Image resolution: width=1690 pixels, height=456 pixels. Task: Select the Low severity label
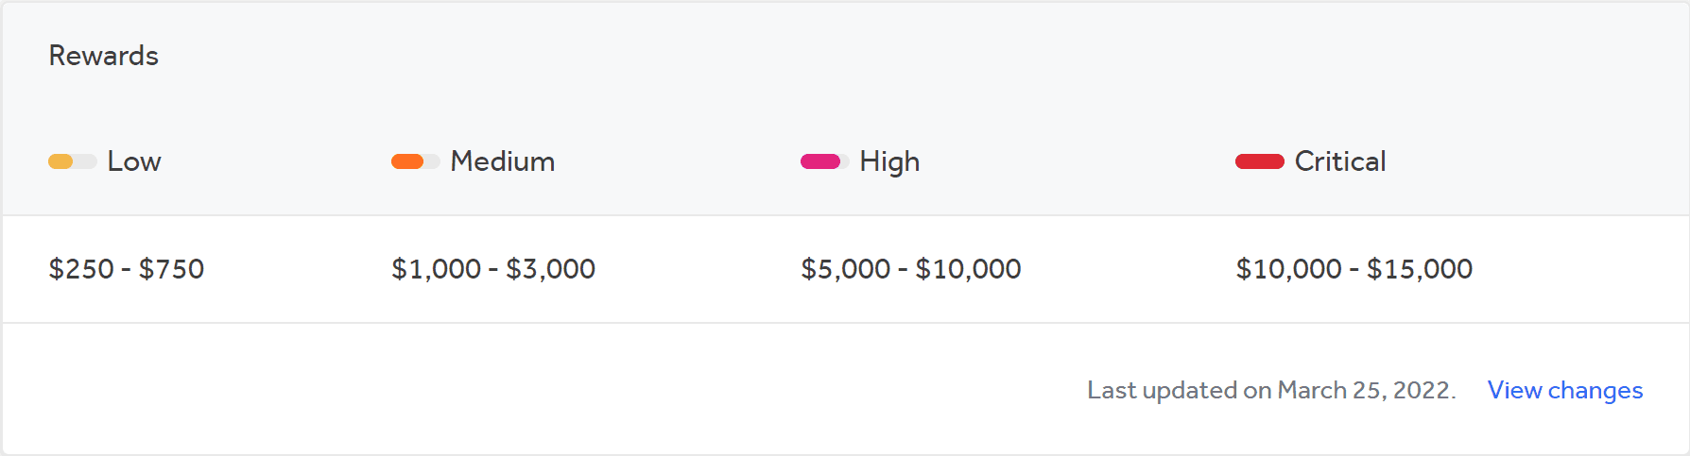tap(134, 161)
